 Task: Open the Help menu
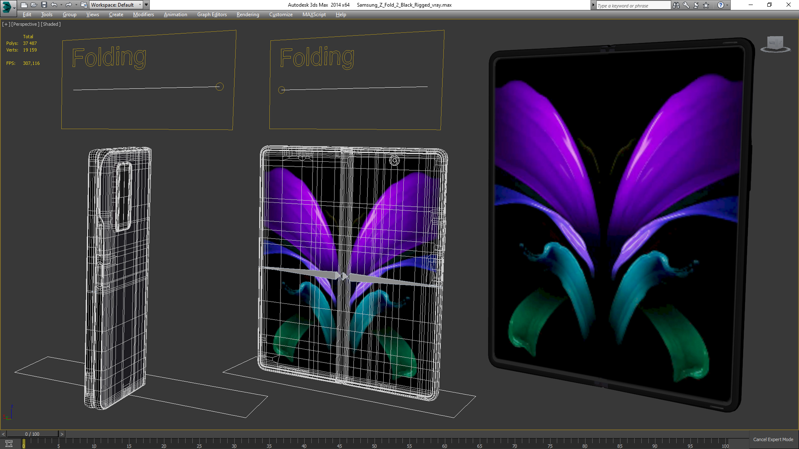click(341, 15)
